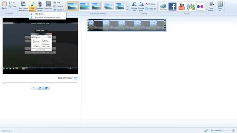Viewport: 237px width, 133px height.
Task: Click the Cut scissors button
Action: click(x=11, y=3)
